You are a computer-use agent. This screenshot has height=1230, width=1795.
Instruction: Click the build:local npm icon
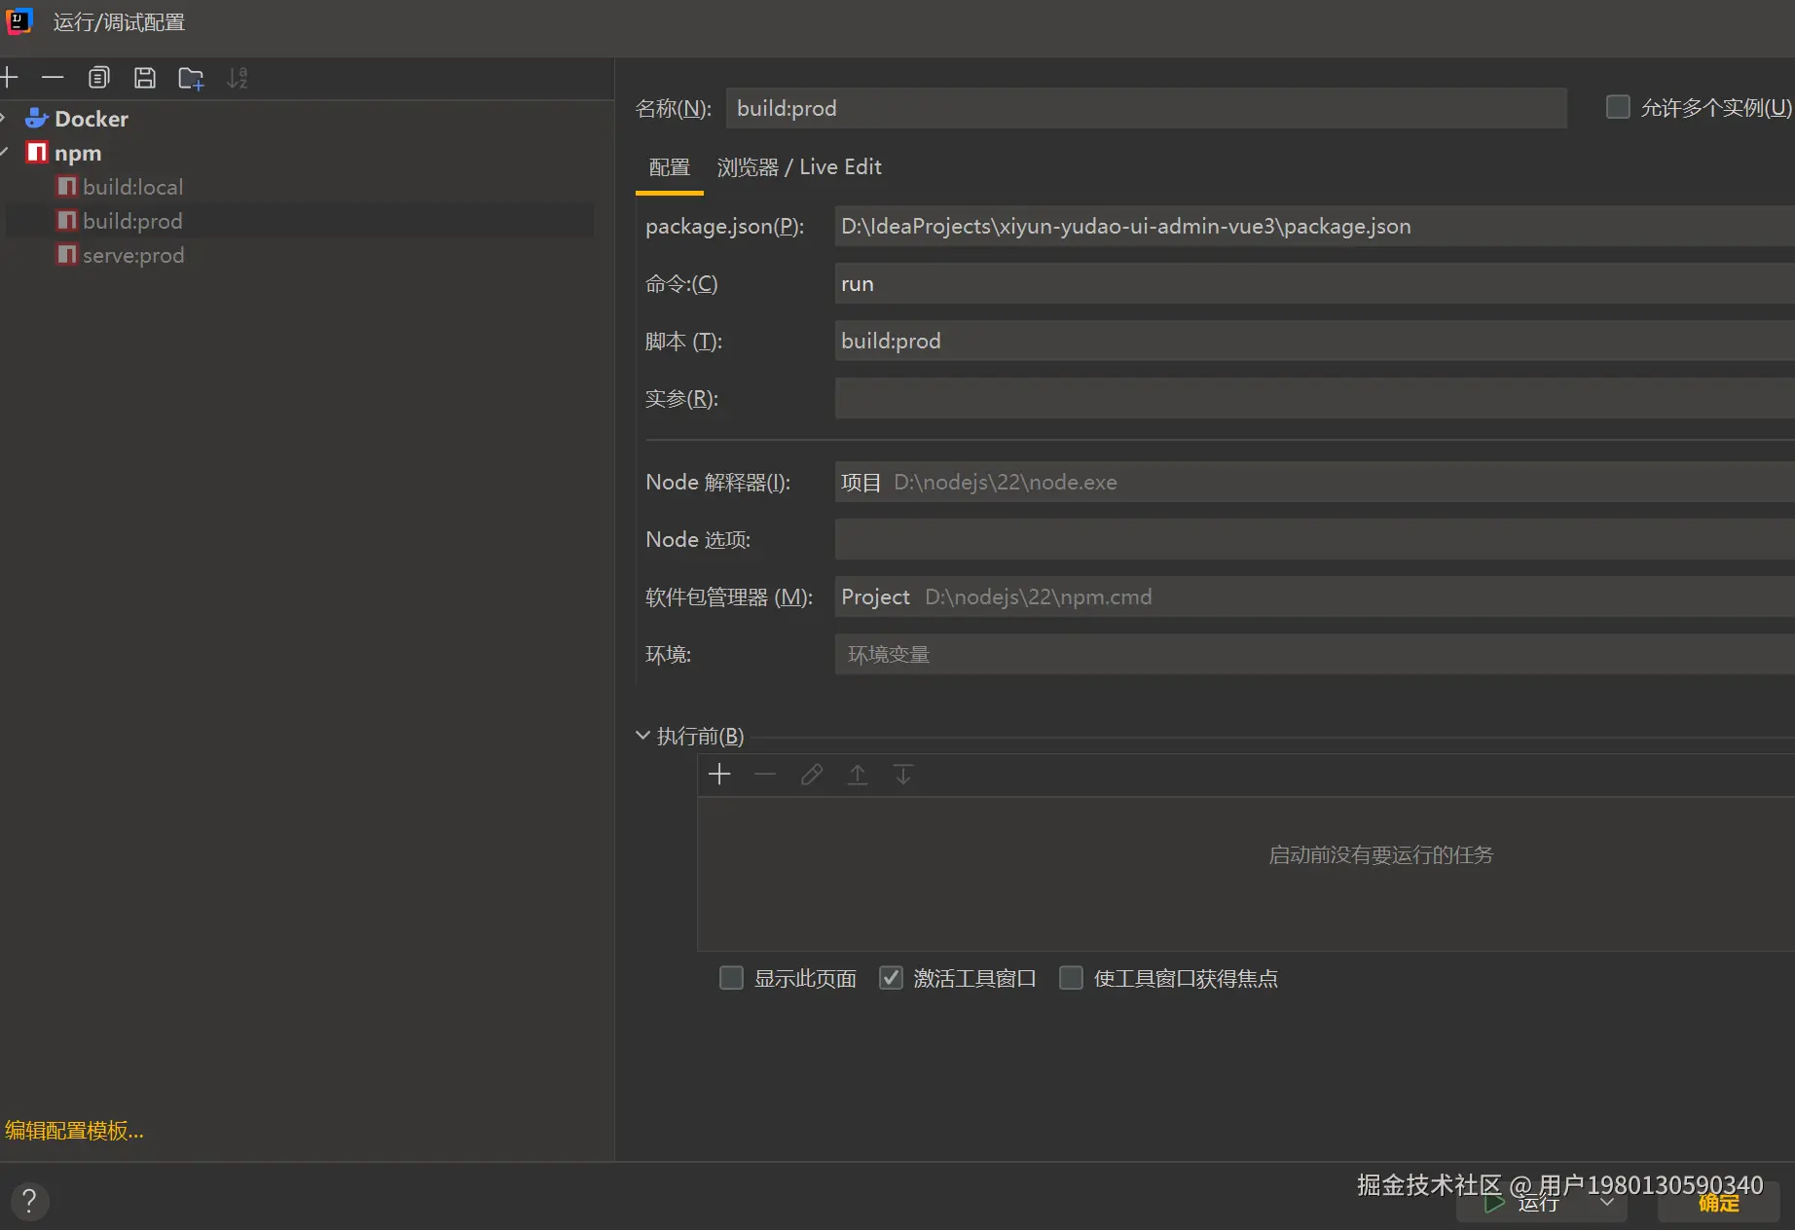66,187
